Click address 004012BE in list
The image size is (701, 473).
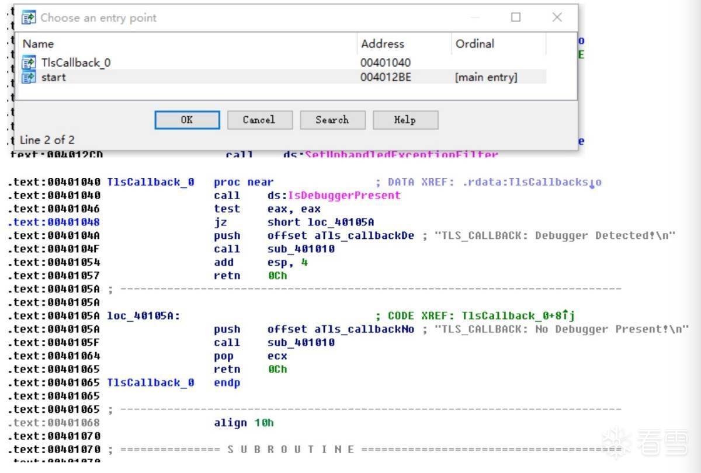pos(385,77)
